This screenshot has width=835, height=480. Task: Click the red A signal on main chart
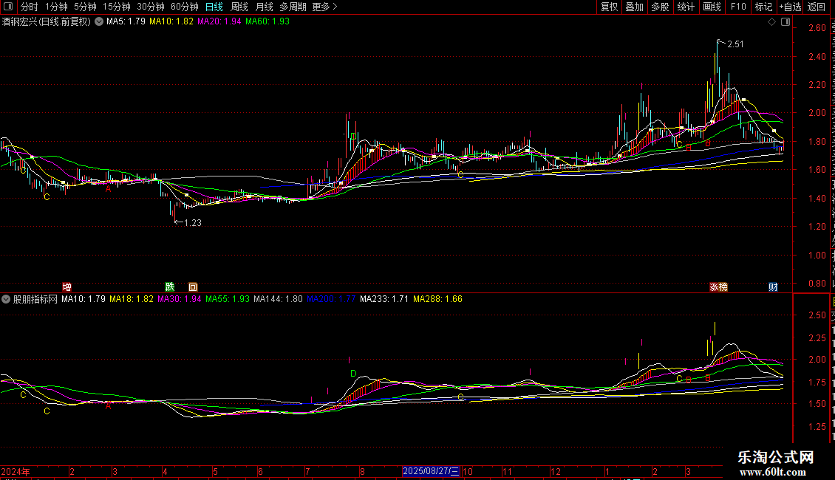[x=108, y=188]
